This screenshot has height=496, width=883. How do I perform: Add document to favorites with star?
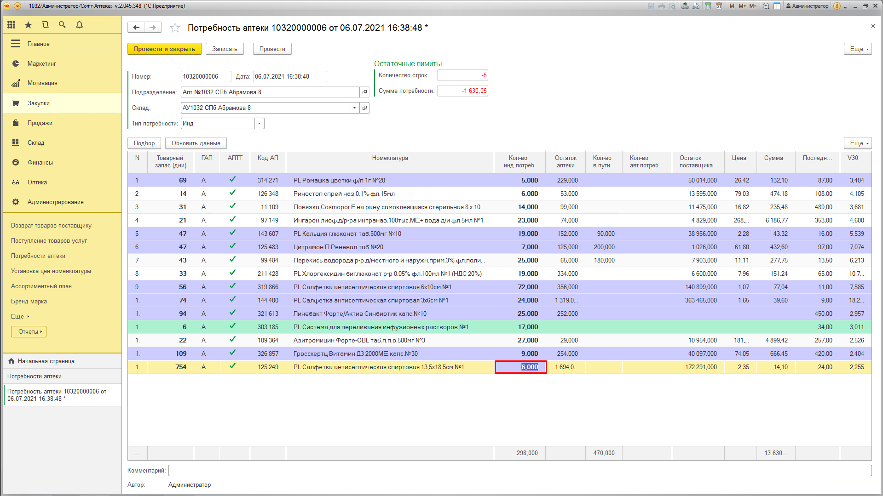(x=175, y=28)
